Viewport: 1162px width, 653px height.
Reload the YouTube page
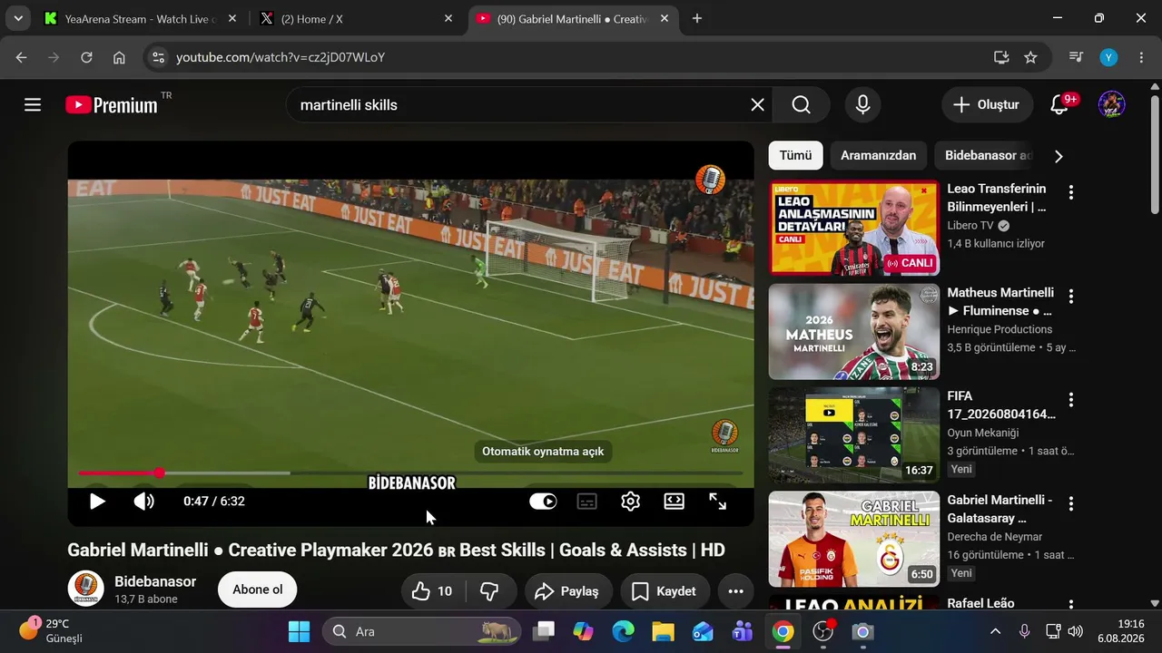(x=86, y=57)
